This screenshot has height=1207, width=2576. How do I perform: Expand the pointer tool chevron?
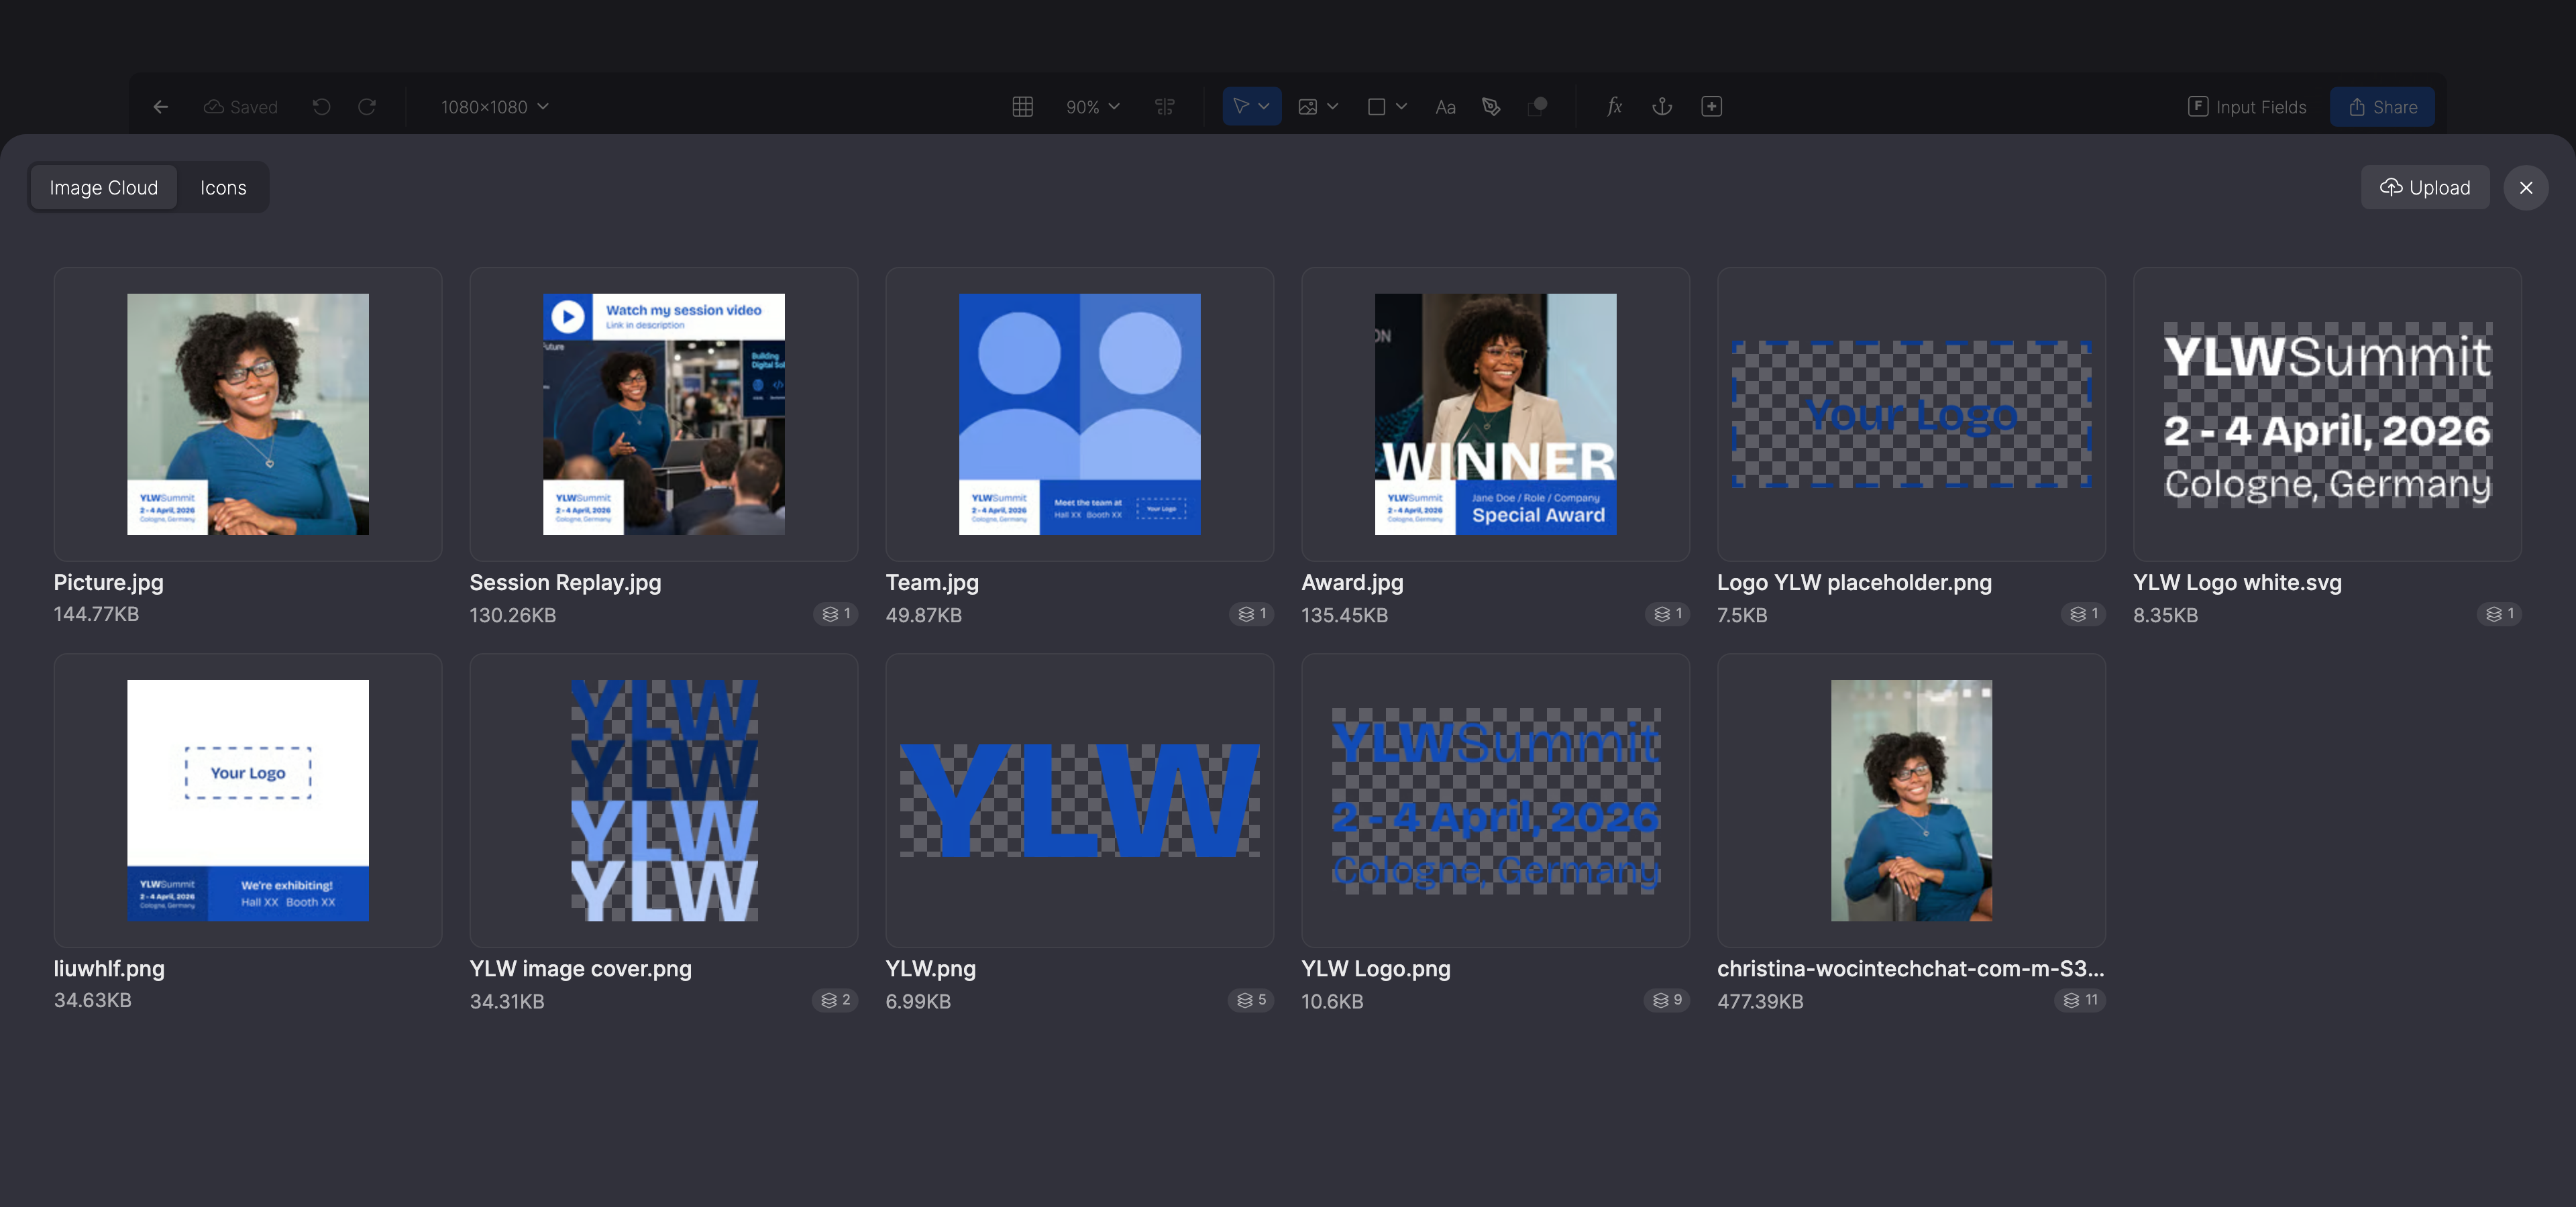click(1264, 107)
